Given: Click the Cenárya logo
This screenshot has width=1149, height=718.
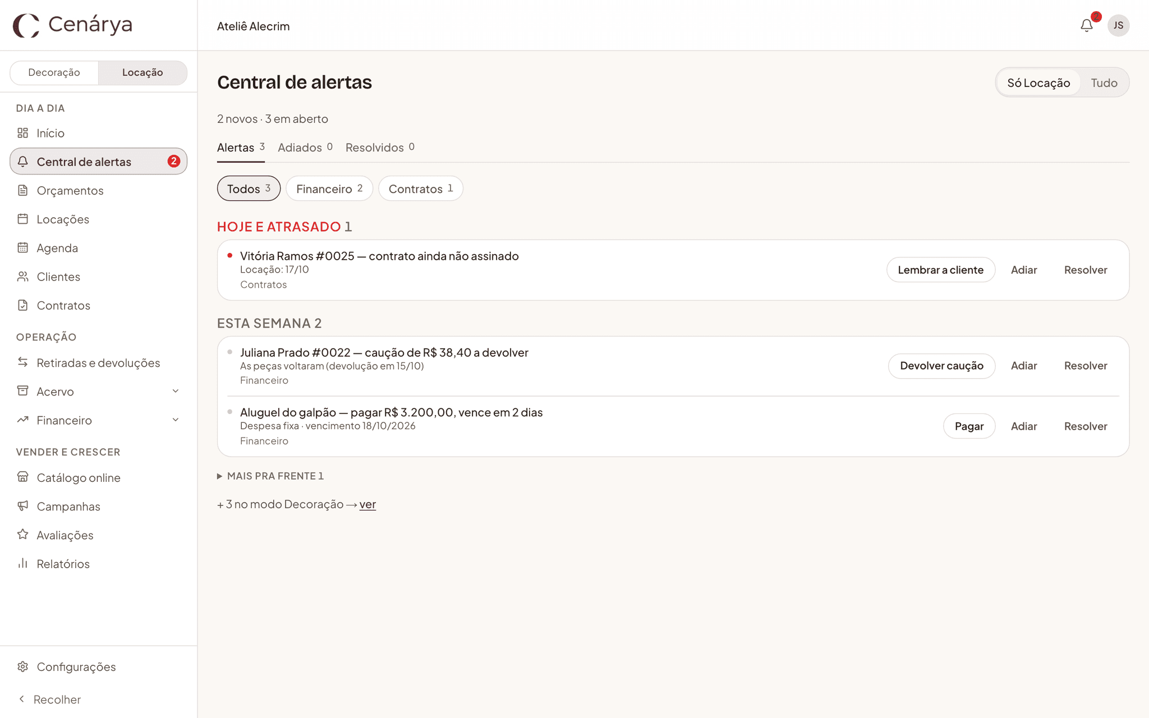Looking at the screenshot, I should [x=73, y=25].
